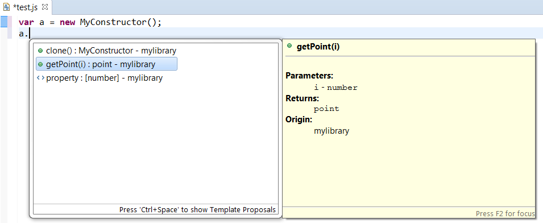The width and height of the screenshot is (543, 223).
Task: Click the MyConstructor identifier in the code
Action: (114, 22)
